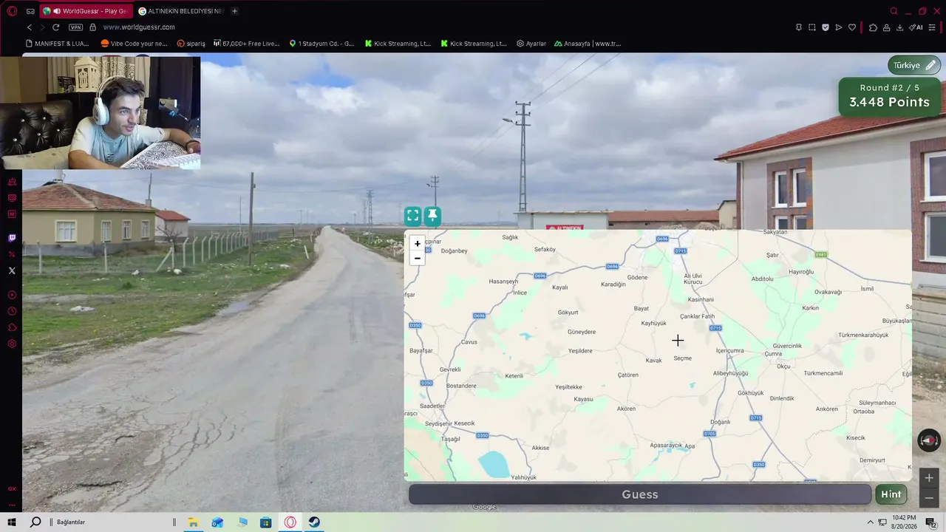Screen dimensions: 946x532
Task: Open the sidebar settings gear
Action: click(12, 344)
